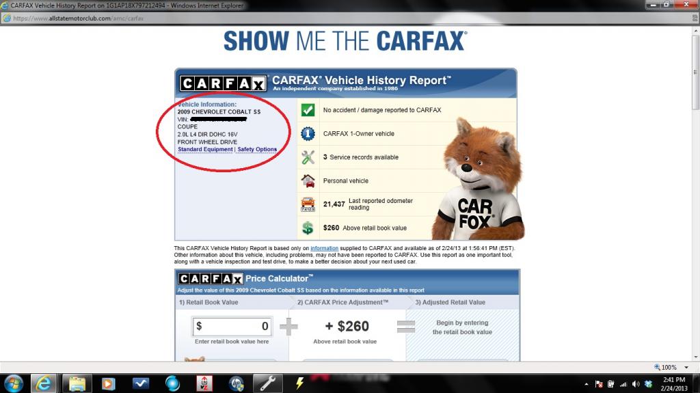Click the browser address bar URL
The width and height of the screenshot is (700, 393).
tap(78, 18)
